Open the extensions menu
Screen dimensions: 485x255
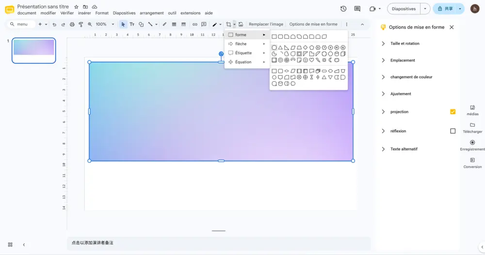pos(190,13)
